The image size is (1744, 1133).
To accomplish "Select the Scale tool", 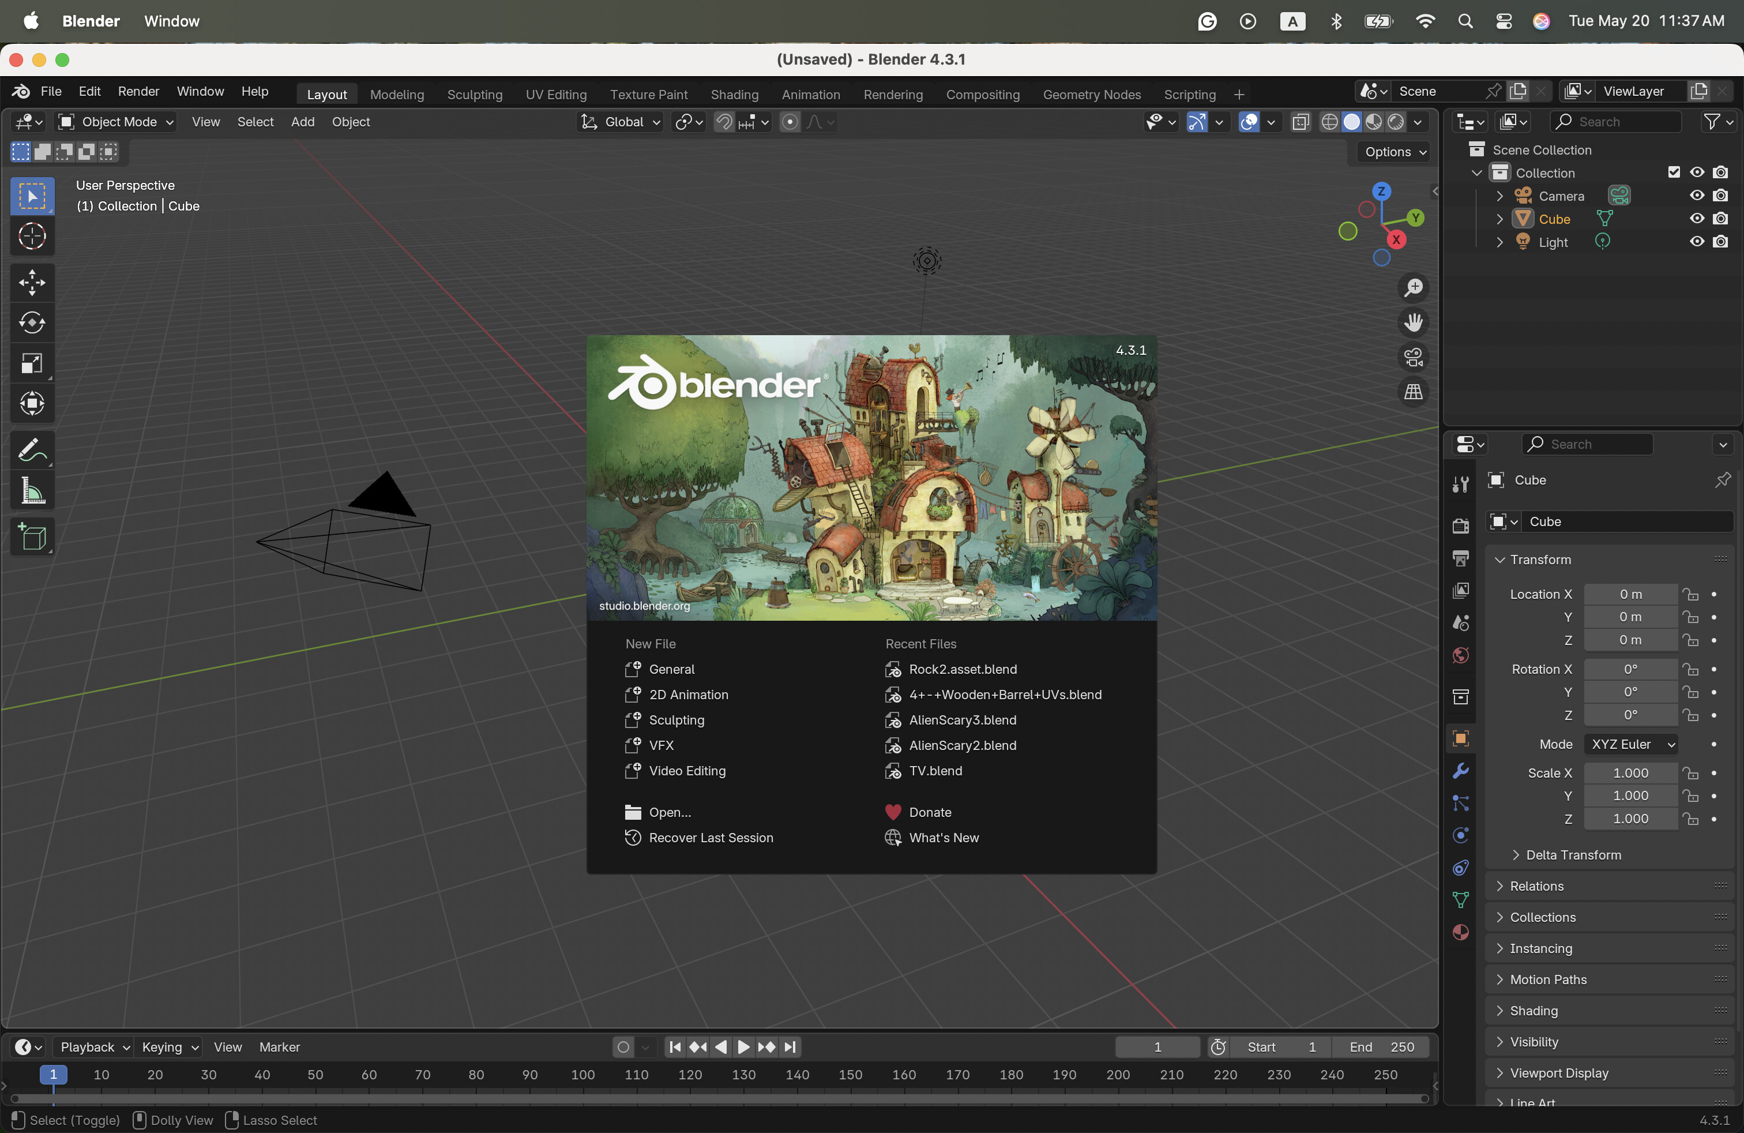I will 32,363.
